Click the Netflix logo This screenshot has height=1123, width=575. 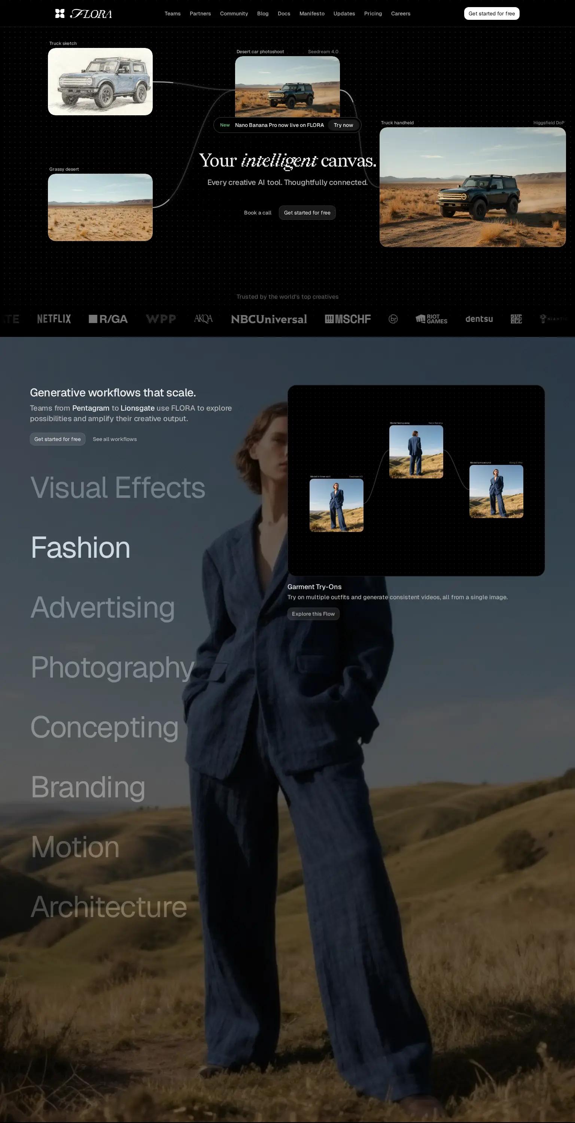point(54,319)
